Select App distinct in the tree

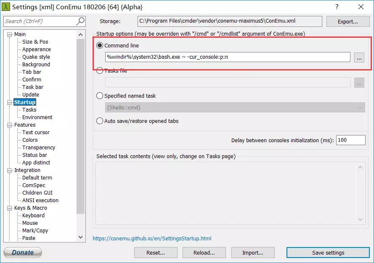pyautogui.click(x=36, y=163)
